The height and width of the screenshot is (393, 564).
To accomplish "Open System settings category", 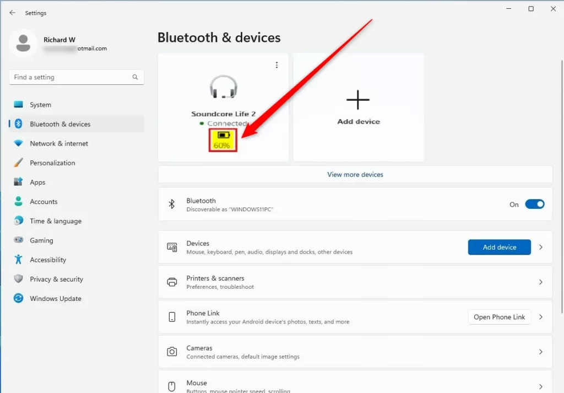I will point(76,104).
